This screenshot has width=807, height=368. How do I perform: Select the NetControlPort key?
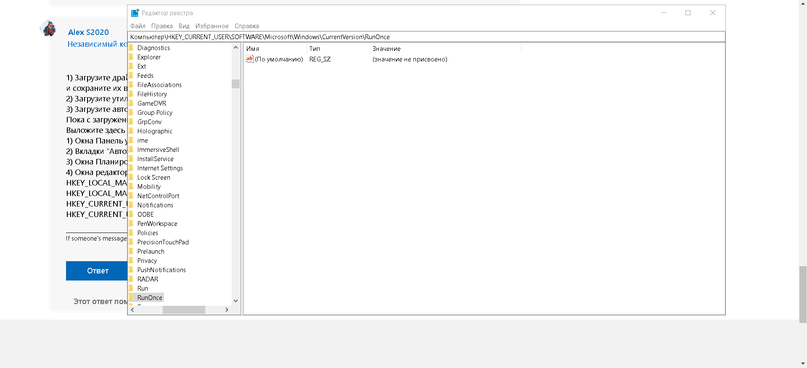click(x=158, y=196)
